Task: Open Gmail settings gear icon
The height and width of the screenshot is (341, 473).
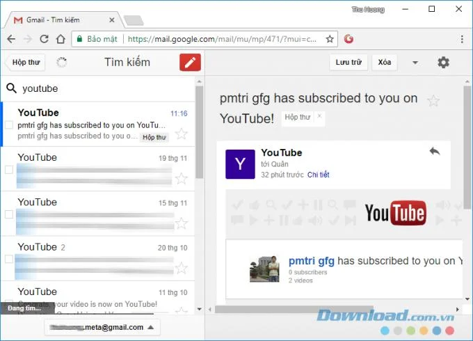Action: coord(444,63)
